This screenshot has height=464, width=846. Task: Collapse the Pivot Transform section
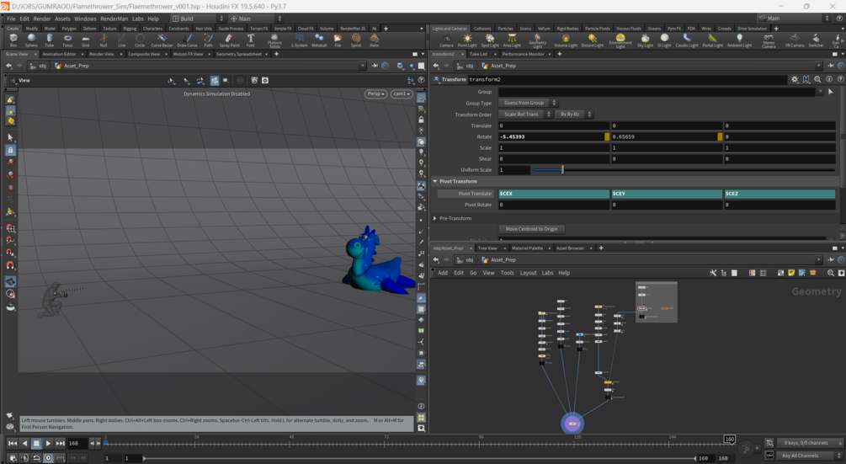click(435, 181)
